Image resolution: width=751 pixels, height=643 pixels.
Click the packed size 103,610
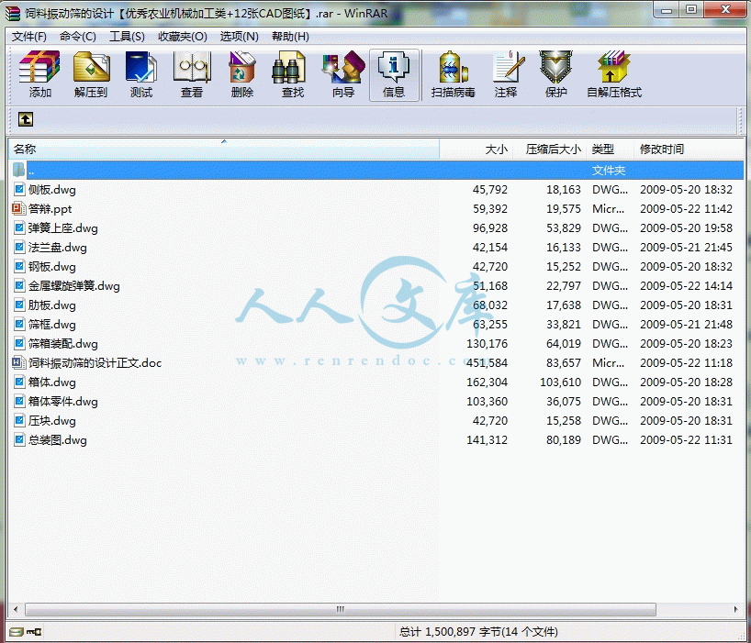(560, 382)
